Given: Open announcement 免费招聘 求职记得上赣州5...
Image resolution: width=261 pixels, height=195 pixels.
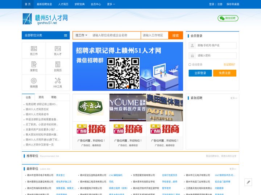Looking at the screenshot, I should click(41, 104).
